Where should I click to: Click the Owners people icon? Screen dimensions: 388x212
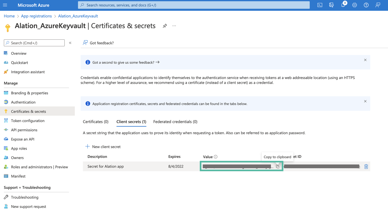(x=6, y=158)
